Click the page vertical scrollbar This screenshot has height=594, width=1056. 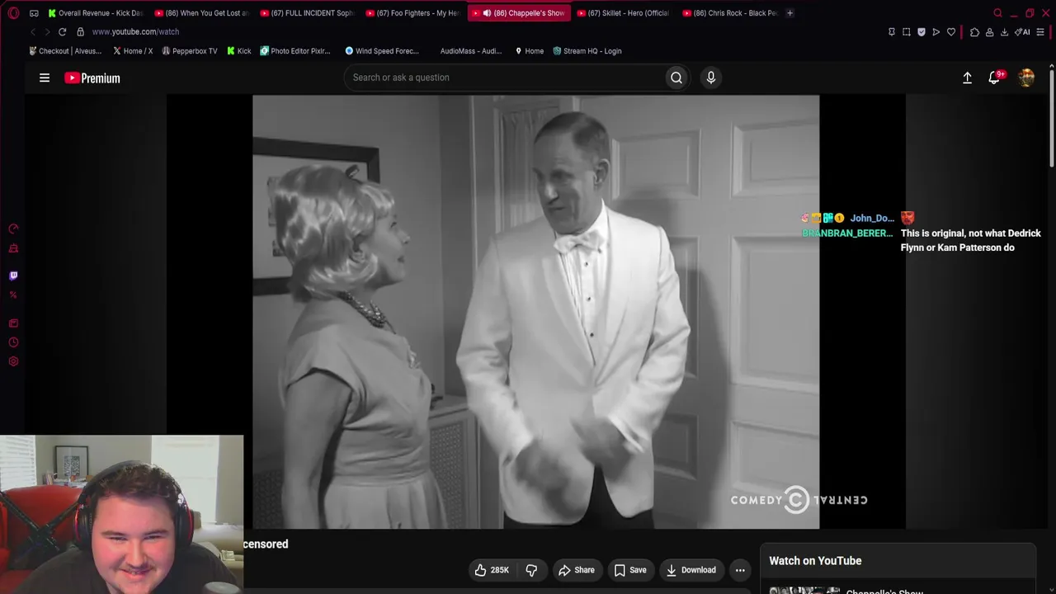point(1051,120)
